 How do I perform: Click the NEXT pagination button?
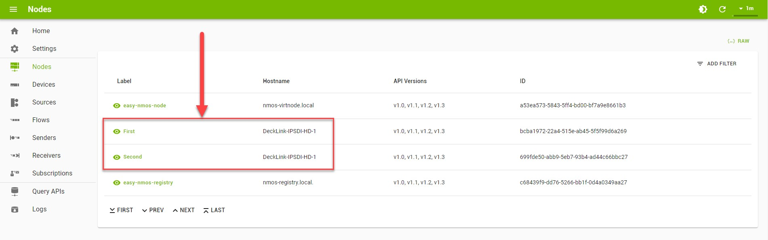coord(183,210)
